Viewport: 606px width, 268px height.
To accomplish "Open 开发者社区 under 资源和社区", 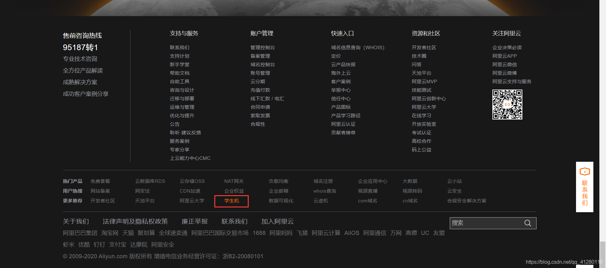I will (x=424, y=48).
